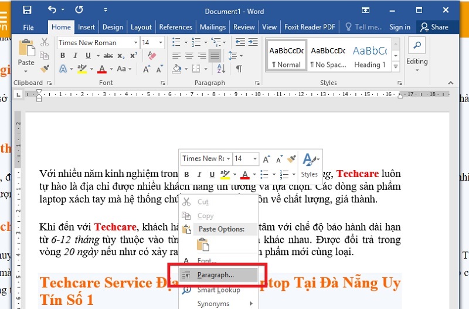Screen dimensions: 469x309
Task: Click Line and Paragraph Spacing icon
Action: pos(232,56)
